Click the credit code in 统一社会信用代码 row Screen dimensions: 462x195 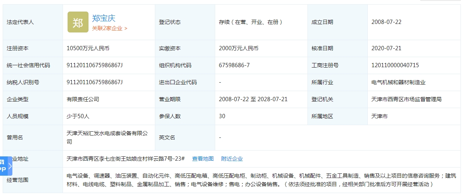click(95, 65)
